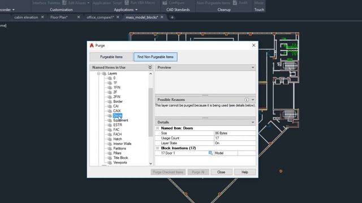Expand the Action Recorder panel dropdown
This screenshot has height=203, width=362.
click(x=14, y=10)
